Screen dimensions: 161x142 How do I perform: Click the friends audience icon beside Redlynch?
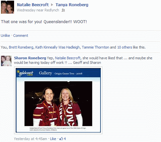(63, 10)
